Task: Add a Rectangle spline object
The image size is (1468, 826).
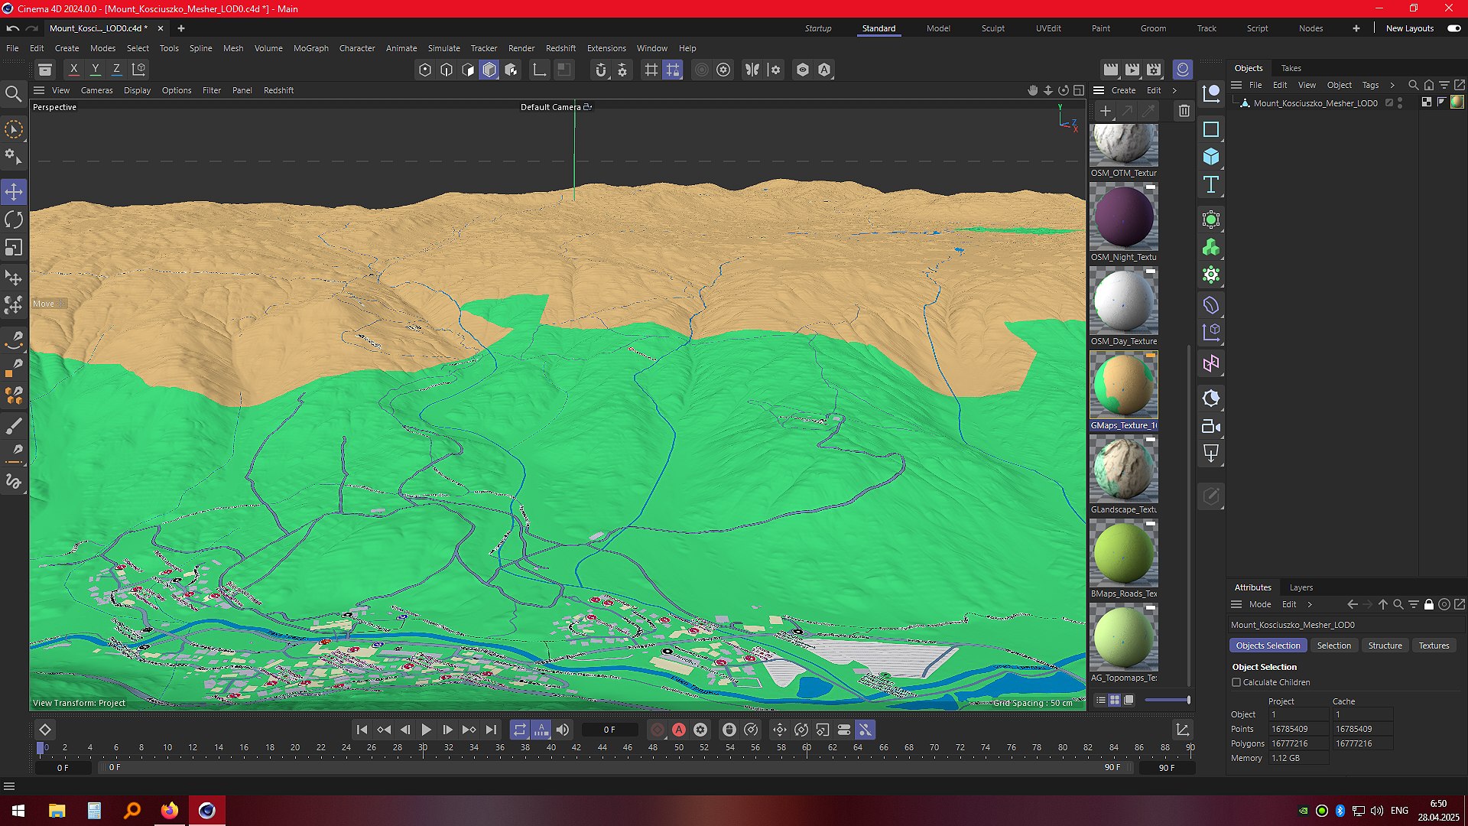Action: tap(1211, 129)
